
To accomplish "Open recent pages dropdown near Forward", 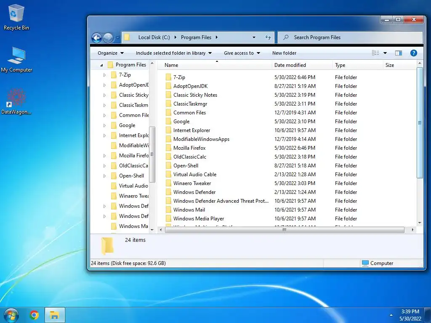I will point(117,37).
